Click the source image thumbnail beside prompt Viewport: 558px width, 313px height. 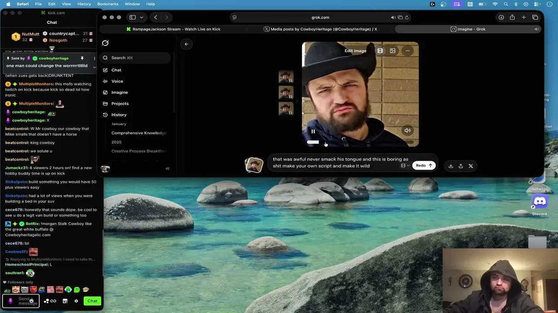[x=254, y=165]
